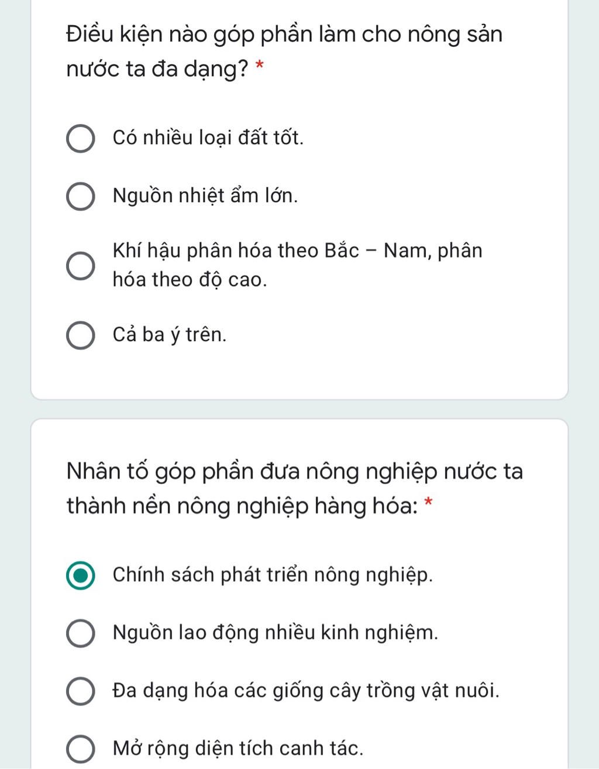Choose the 'Khí hậu phân hóa theo Bắc – Nam' radio
599x769 pixels.
(x=80, y=266)
